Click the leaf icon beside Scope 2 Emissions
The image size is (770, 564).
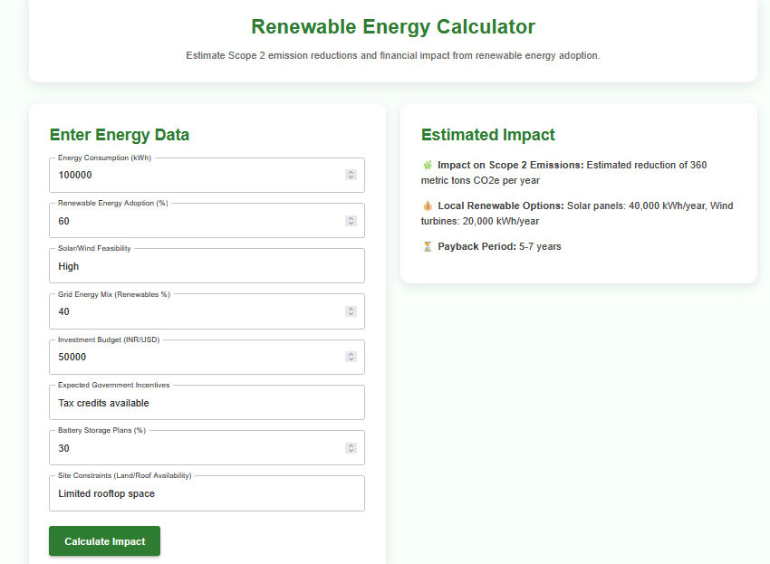pos(428,165)
